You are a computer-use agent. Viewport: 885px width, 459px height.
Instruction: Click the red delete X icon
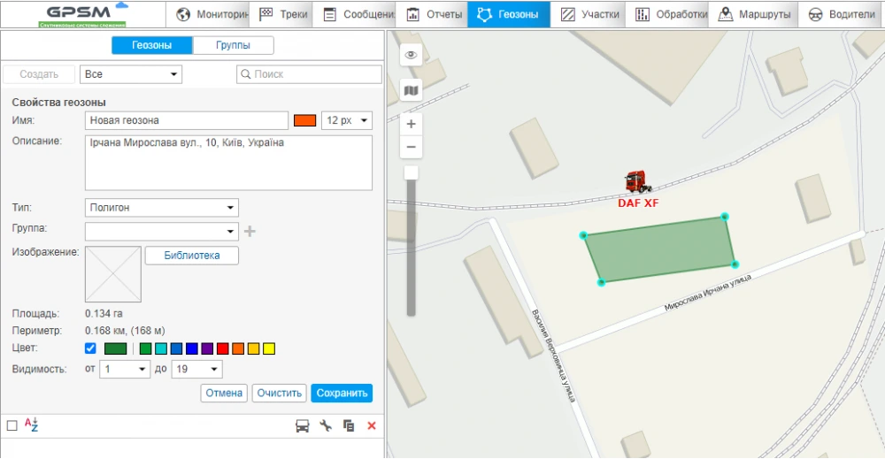point(372,426)
